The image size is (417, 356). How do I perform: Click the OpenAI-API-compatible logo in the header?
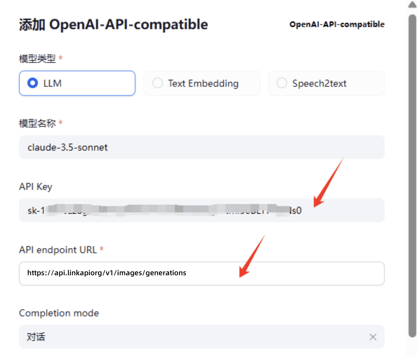(337, 24)
